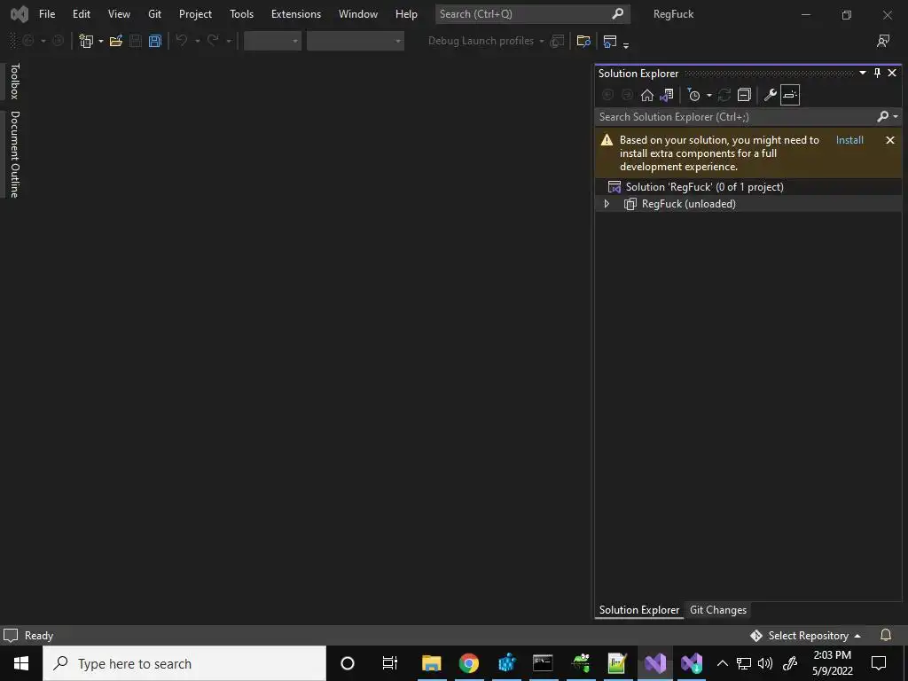Open the Solution Explorer search options dropdown
This screenshot has height=681, width=908.
click(x=896, y=117)
